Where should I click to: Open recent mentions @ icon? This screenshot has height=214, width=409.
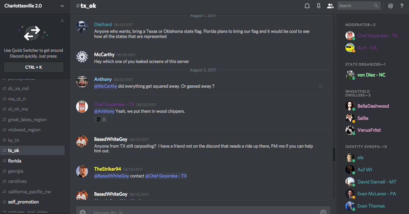point(390,6)
